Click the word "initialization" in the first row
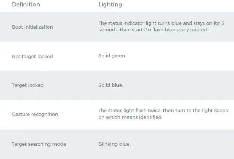The width and height of the screenshot is (234, 159). click(39, 27)
